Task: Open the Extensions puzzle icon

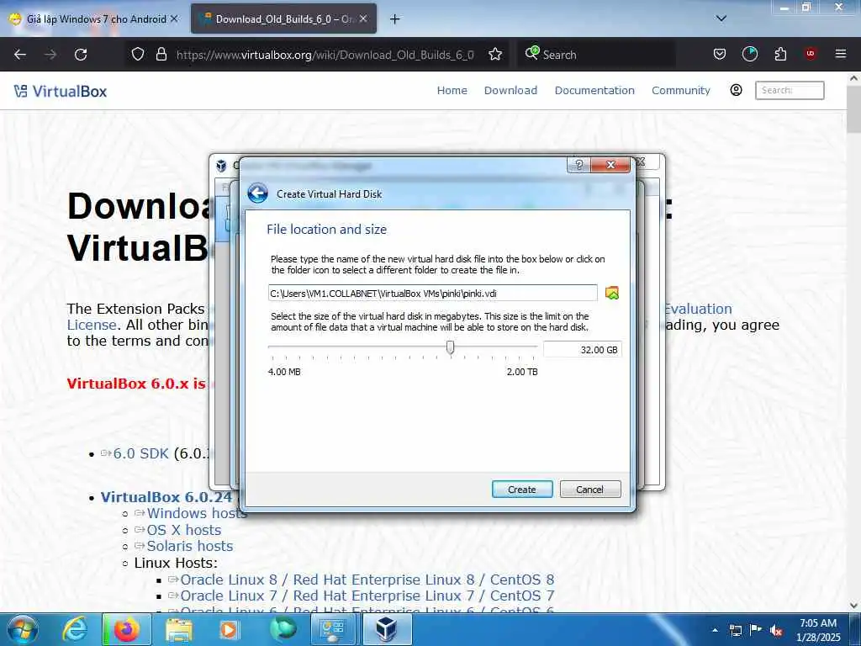Action: click(x=780, y=55)
